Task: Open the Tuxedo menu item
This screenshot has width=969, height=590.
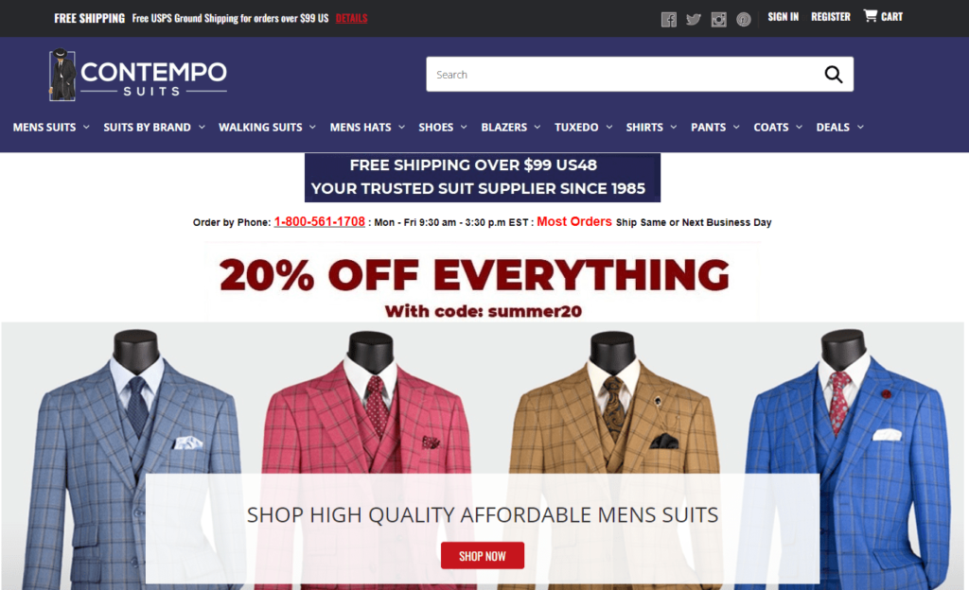Action: pos(583,127)
